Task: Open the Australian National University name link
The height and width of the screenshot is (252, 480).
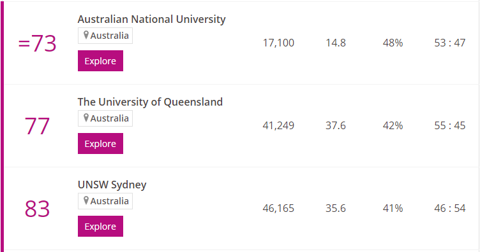Action: click(x=151, y=19)
